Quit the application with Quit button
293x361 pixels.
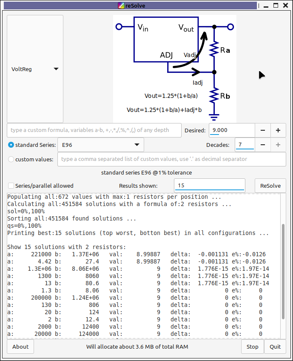[x=275, y=347]
